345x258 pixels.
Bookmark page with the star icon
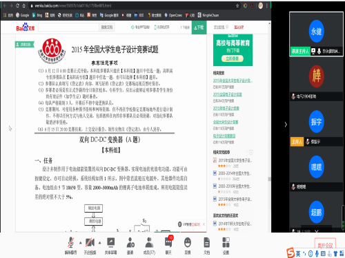click(x=237, y=6)
